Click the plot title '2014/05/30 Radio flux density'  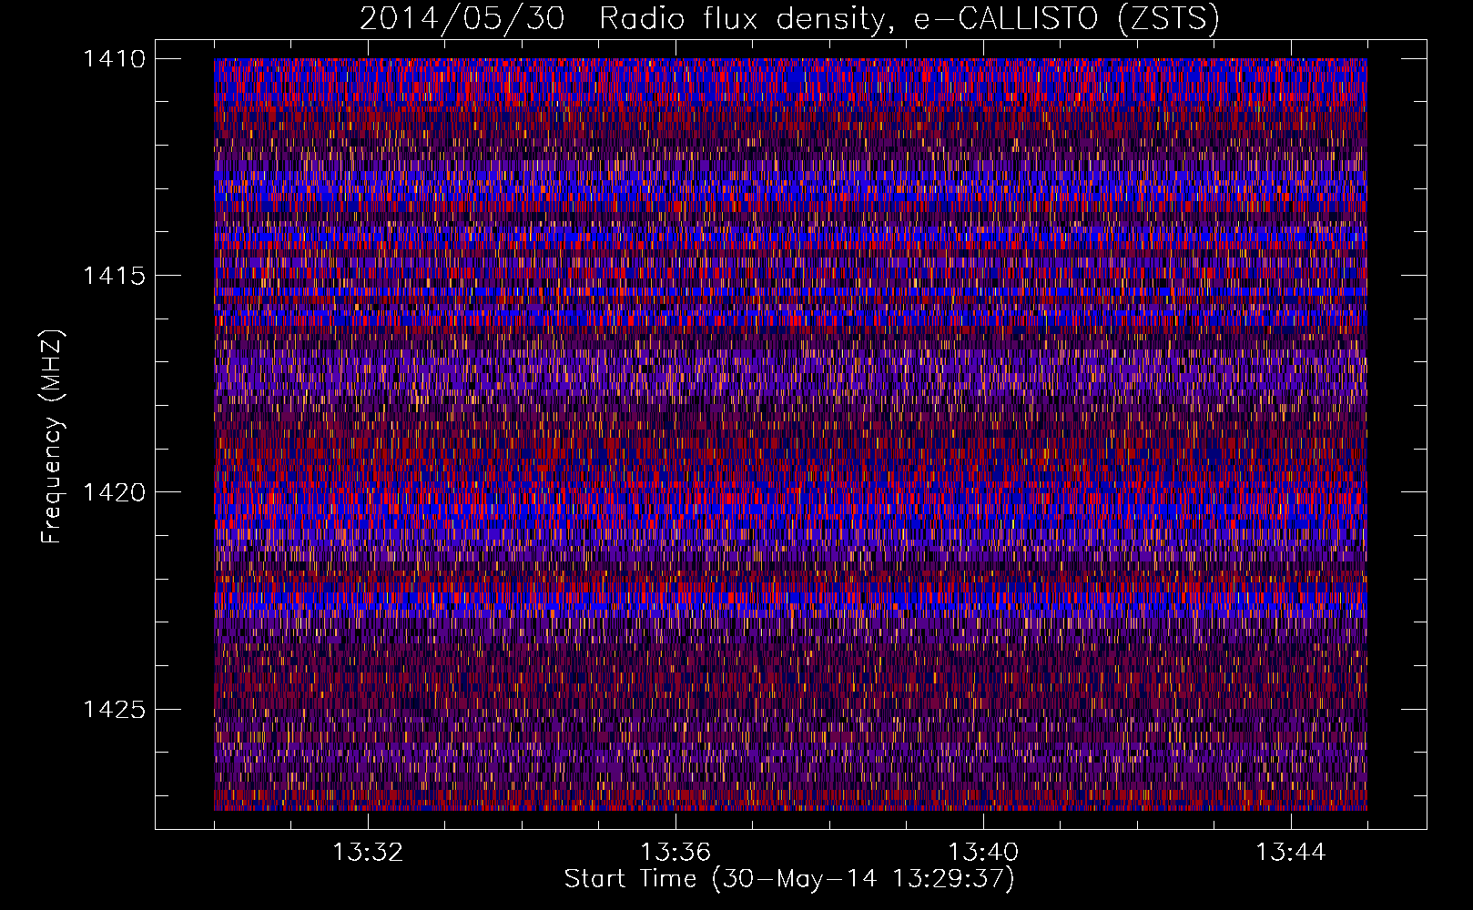click(x=789, y=19)
